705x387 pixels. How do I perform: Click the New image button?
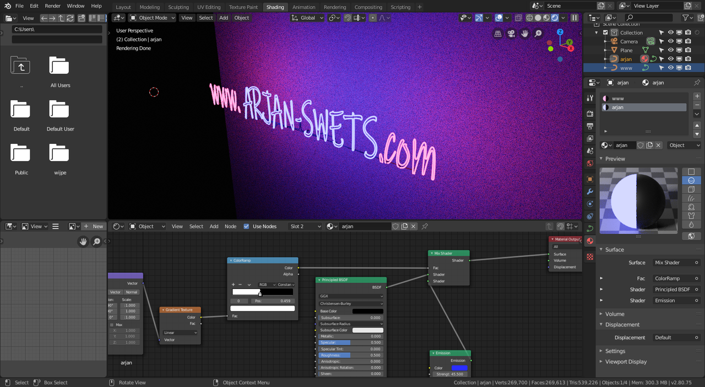coord(93,226)
